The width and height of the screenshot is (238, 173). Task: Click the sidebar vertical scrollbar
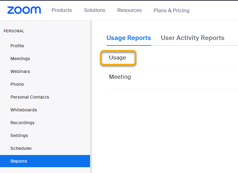pos(91,97)
